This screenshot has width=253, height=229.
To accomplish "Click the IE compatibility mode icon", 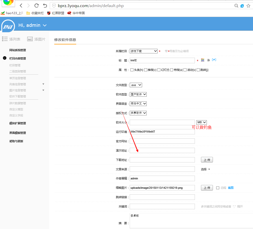I will (242, 6).
